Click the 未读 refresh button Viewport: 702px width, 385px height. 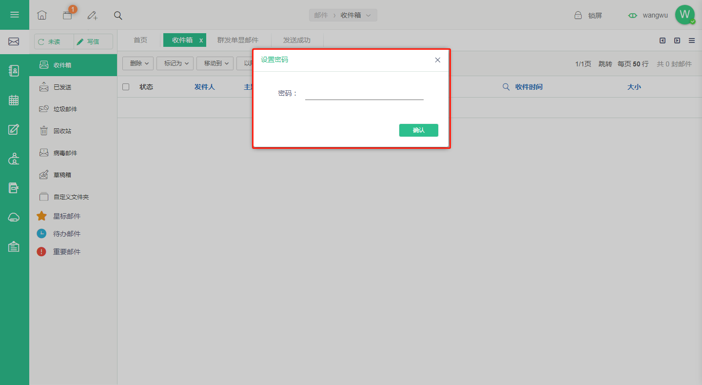click(54, 41)
